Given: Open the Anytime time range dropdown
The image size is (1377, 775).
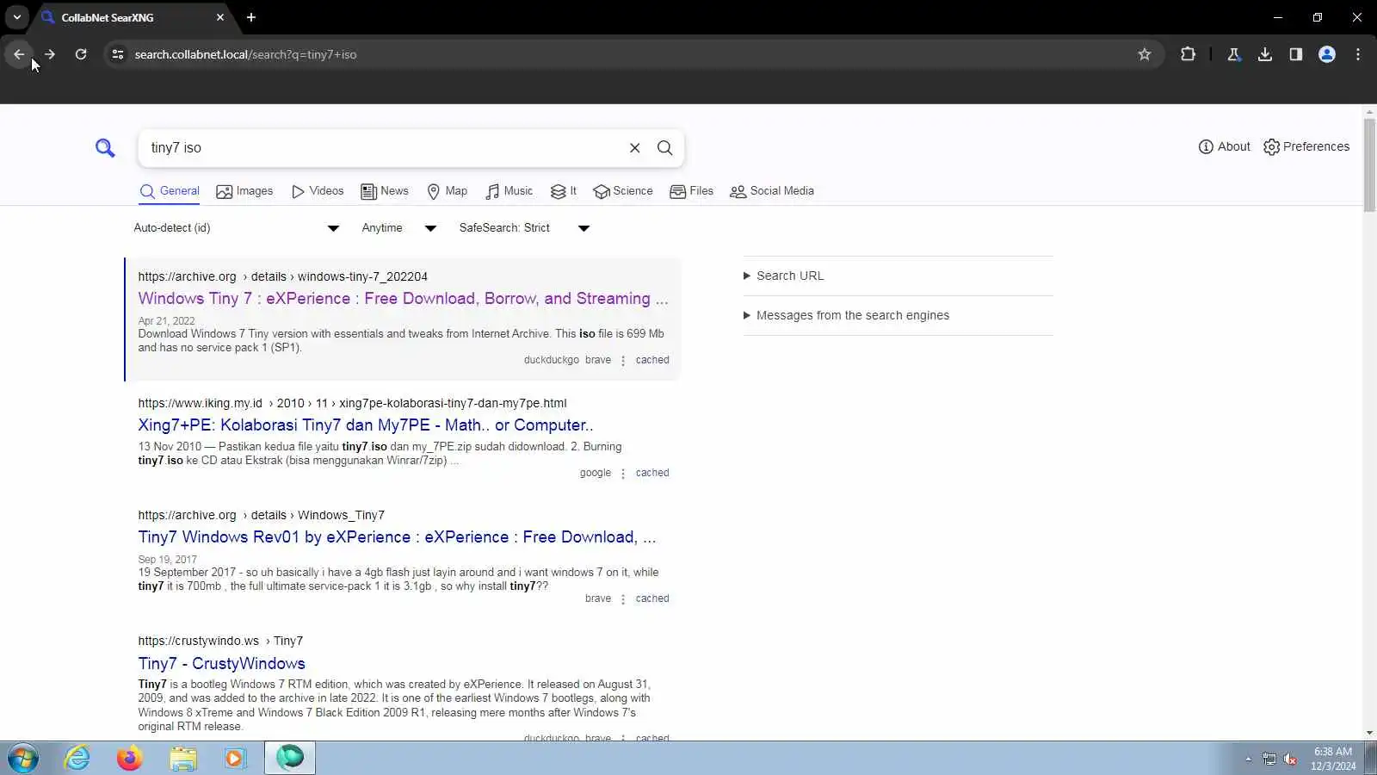Looking at the screenshot, I should coord(399,228).
